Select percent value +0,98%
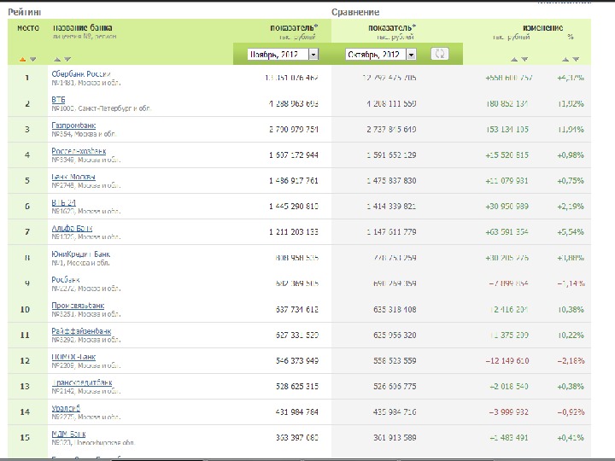Image resolution: width=615 pixels, height=461 pixels. click(571, 155)
